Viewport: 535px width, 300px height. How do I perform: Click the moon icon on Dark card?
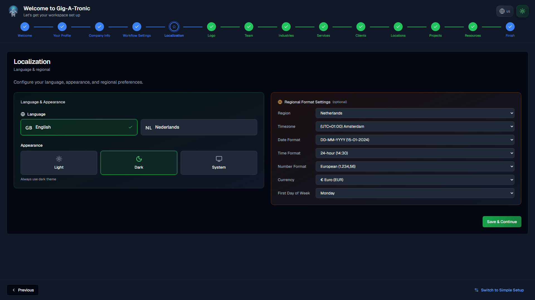[139, 159]
